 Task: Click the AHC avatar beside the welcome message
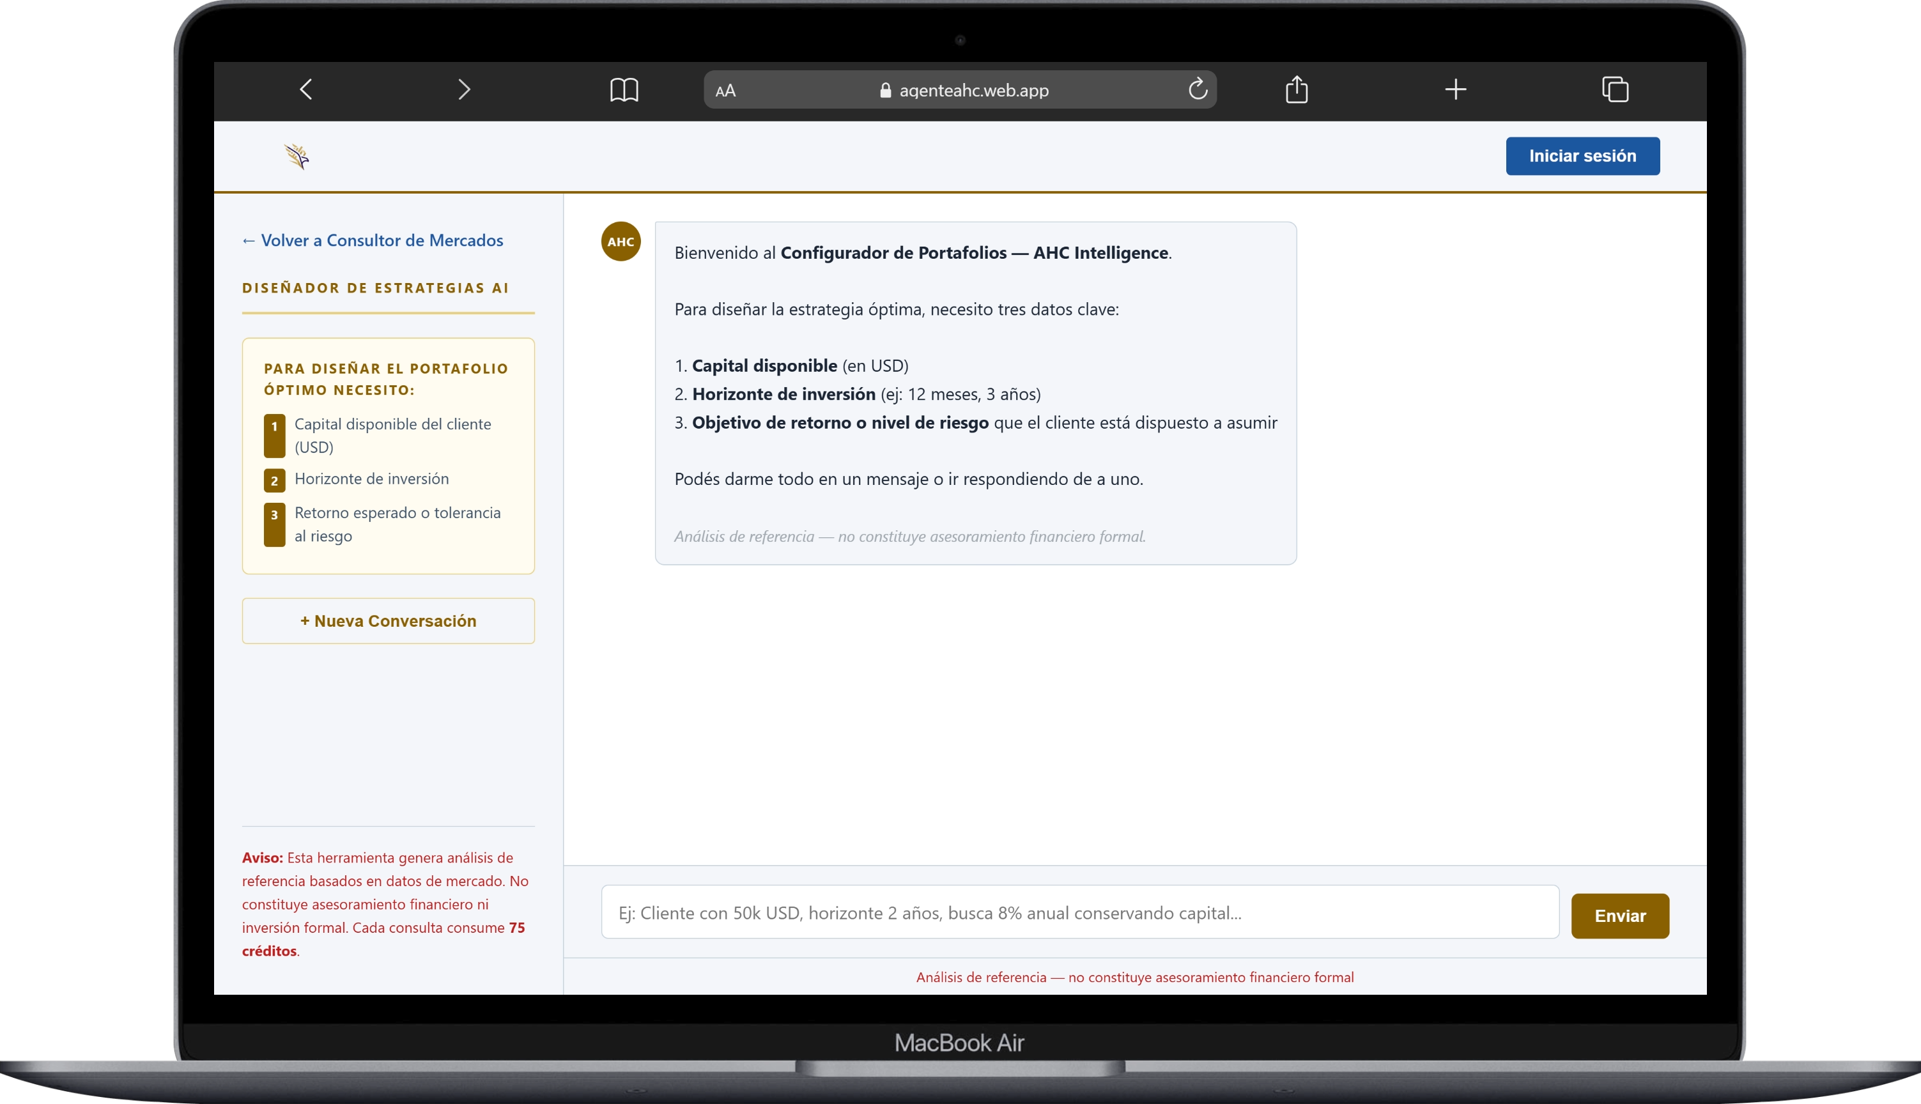pos(621,241)
